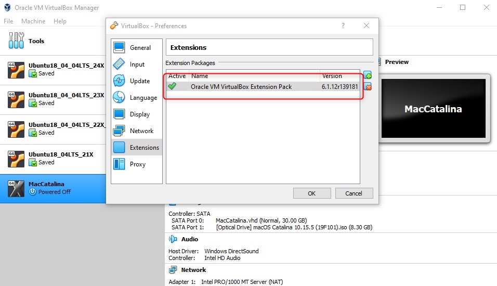Remove selected extension package with red X icon
The width and height of the screenshot is (497, 286).
click(x=368, y=86)
